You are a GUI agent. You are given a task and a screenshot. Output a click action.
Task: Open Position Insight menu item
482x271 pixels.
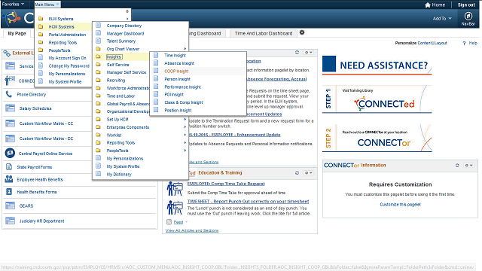point(178,111)
